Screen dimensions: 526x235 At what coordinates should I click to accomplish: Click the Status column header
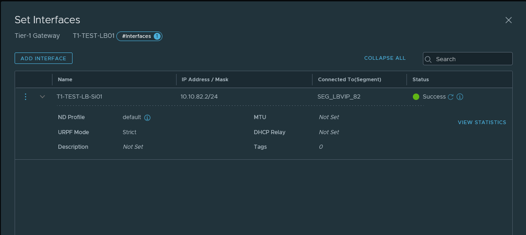pyautogui.click(x=421, y=79)
